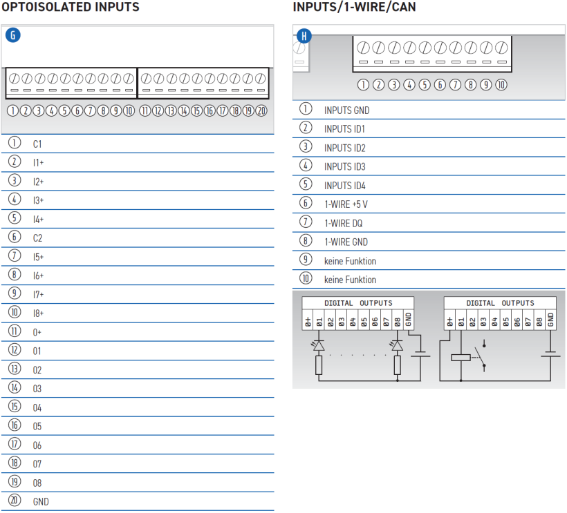Select the 1-WIRE GND row label
567x513 pixels.
(x=346, y=242)
